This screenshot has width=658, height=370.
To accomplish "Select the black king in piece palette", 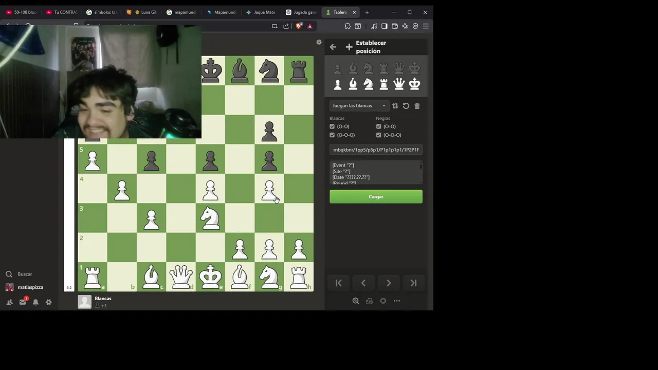I will click(414, 68).
